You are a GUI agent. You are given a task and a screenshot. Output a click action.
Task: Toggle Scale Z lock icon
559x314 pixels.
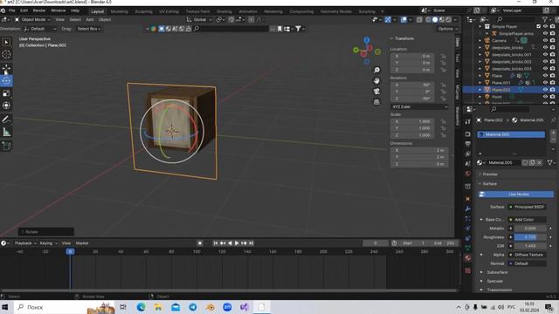click(443, 135)
